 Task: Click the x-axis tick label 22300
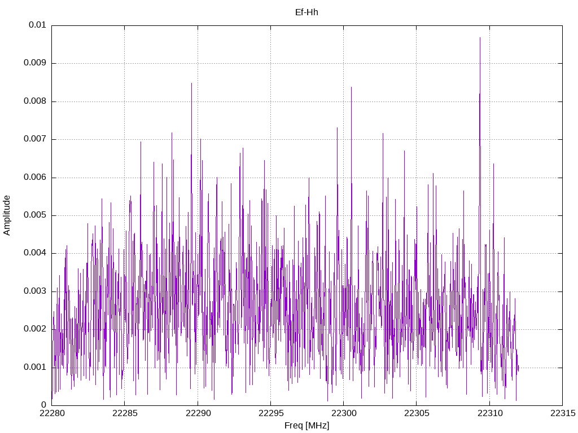coord(344,413)
